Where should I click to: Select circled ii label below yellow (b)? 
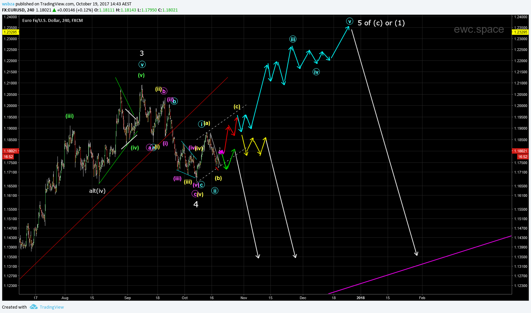pos(215,191)
